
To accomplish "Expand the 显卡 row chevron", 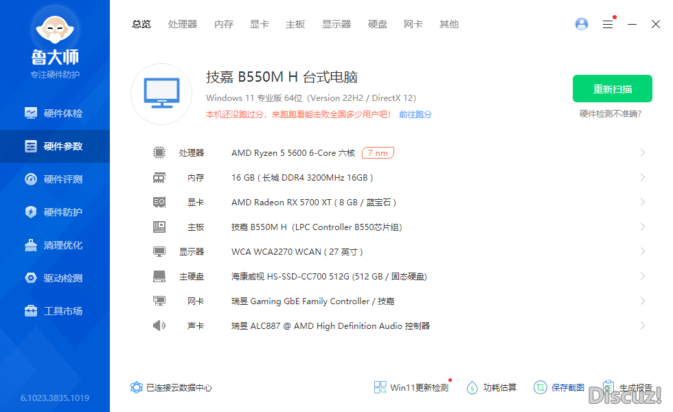I will (643, 202).
